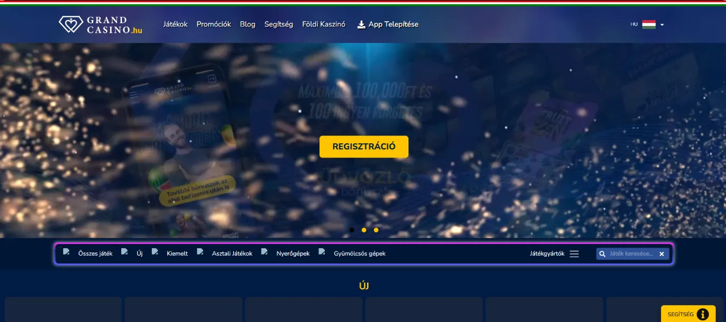Viewport: 726px width, 322px height.
Task: Click the icon beside Nyerőgépek
Action: [x=265, y=252]
